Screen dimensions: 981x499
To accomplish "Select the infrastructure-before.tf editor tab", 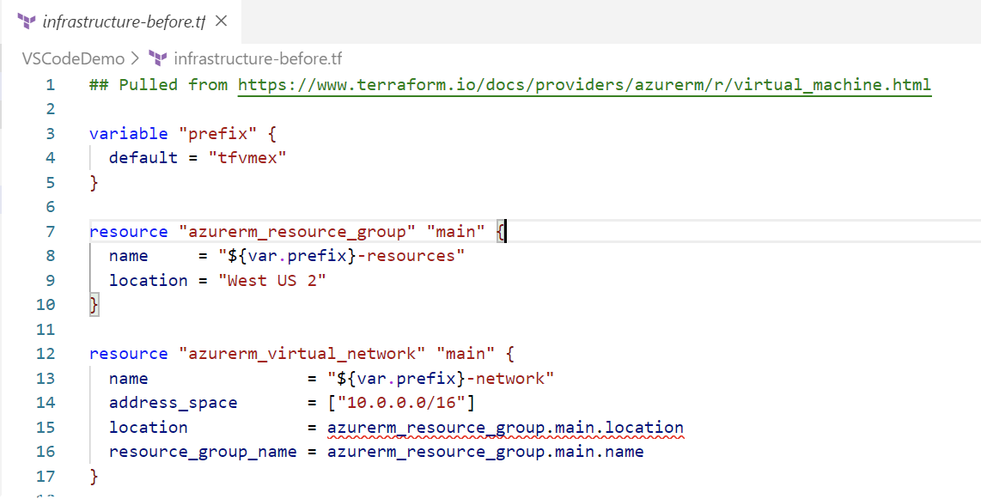I will (x=121, y=21).
